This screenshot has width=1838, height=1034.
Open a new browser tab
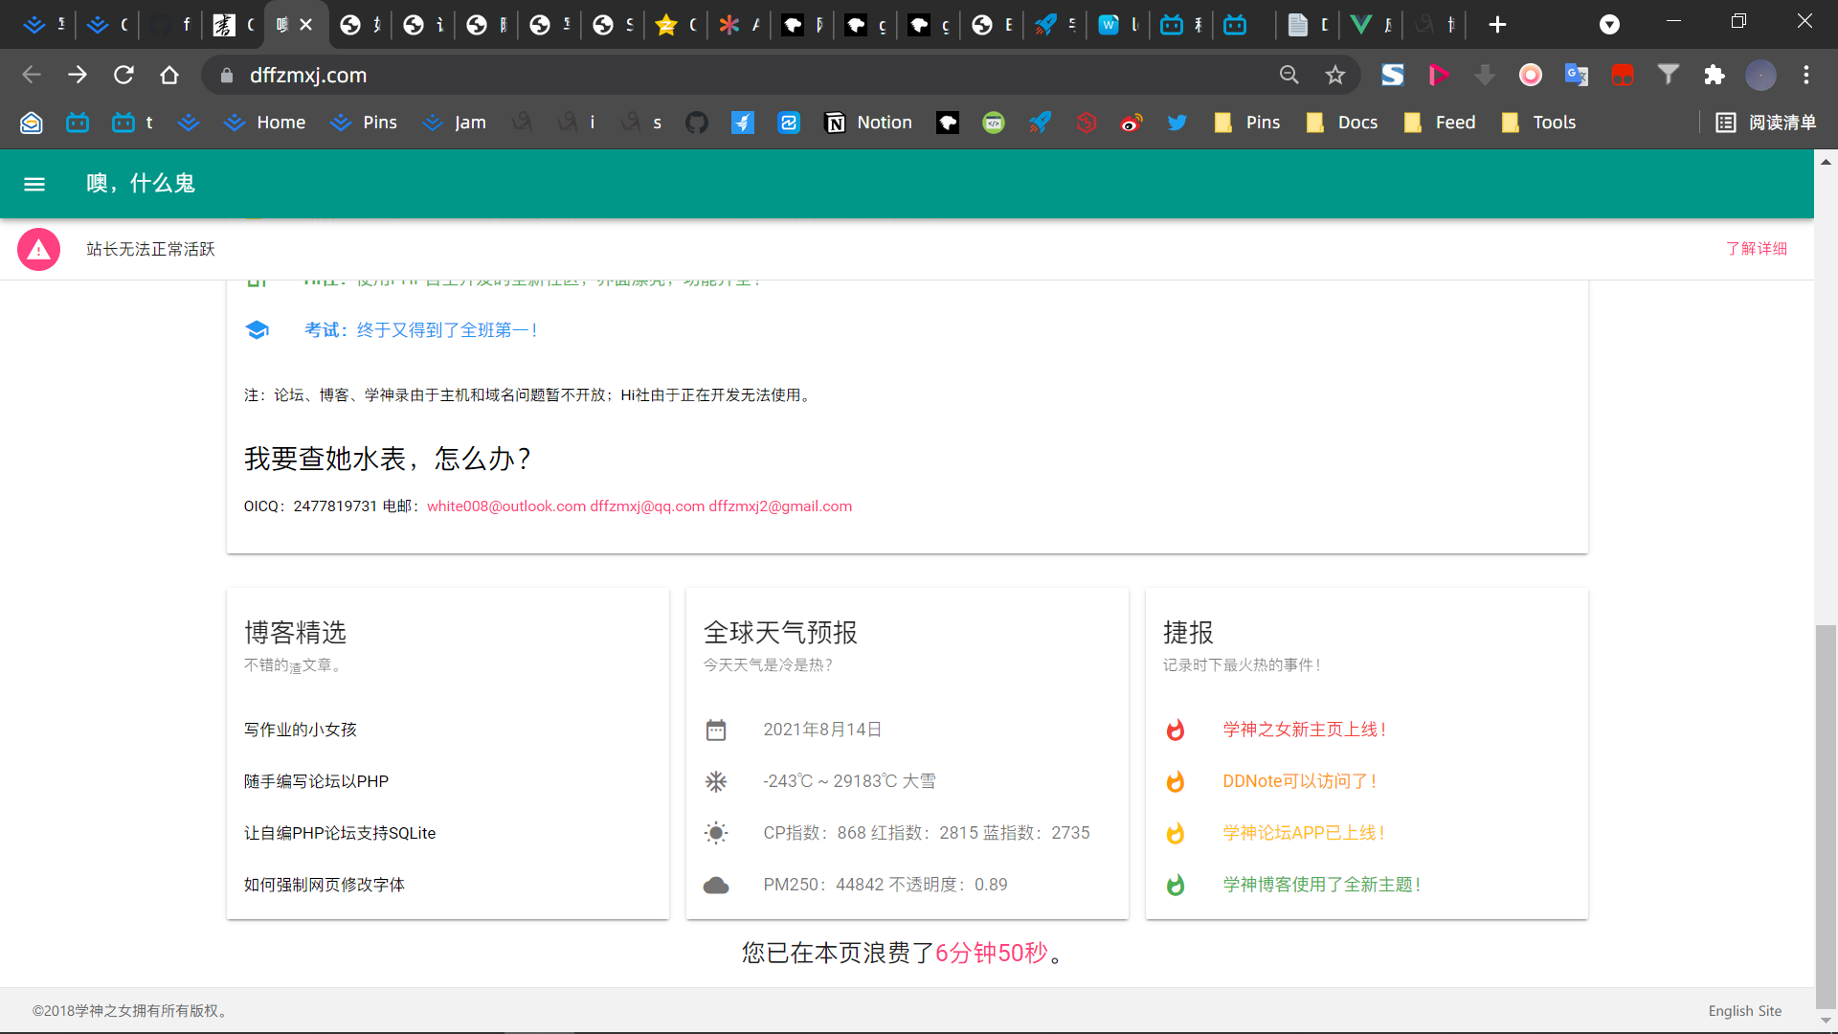tap(1498, 25)
